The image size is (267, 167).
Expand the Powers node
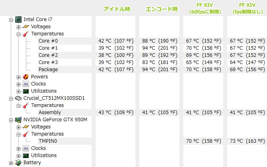[x=18, y=77]
